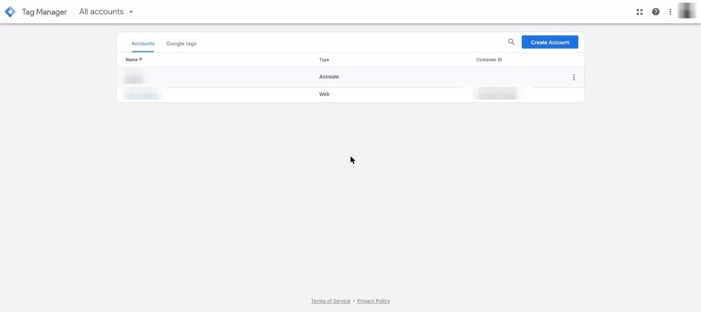The width and height of the screenshot is (701, 312).
Task: Switch to the Accounts tab
Action: (143, 43)
